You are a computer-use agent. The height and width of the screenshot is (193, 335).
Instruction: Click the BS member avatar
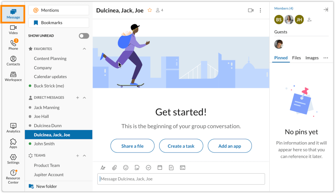(279, 20)
